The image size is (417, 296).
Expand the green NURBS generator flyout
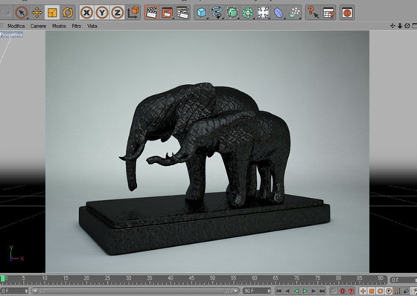point(232,13)
